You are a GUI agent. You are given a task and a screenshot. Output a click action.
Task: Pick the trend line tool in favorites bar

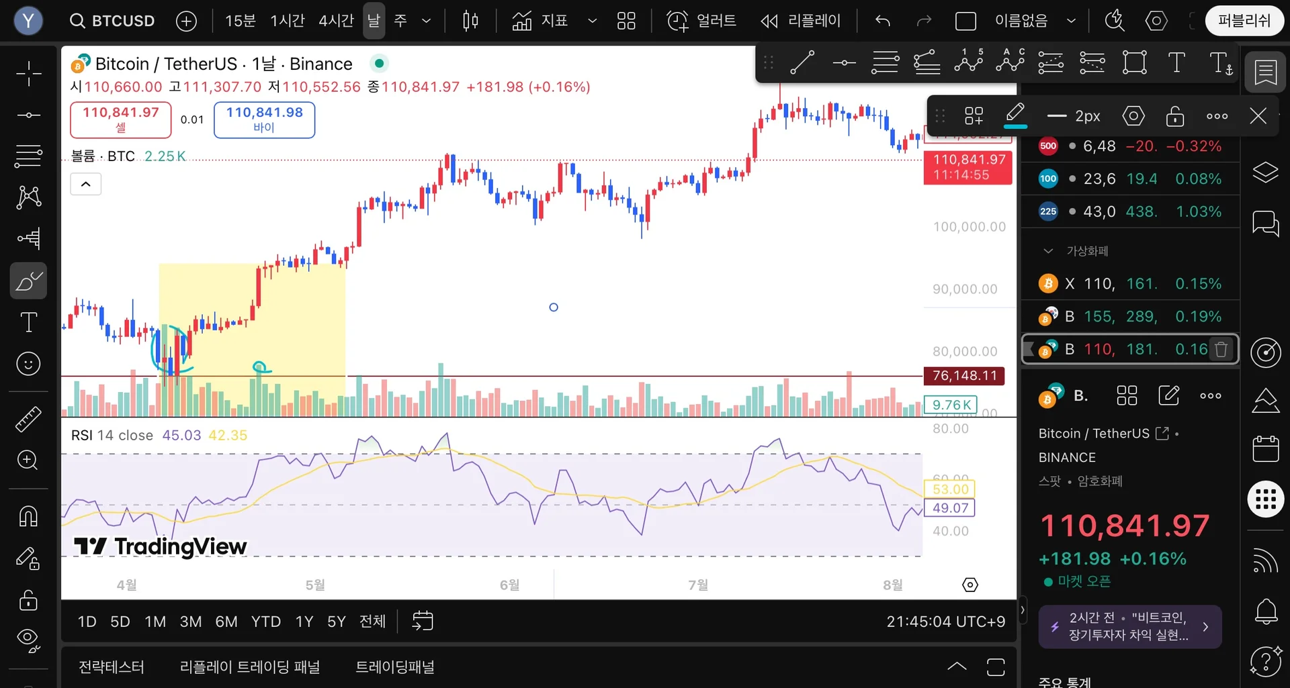pyautogui.click(x=802, y=62)
